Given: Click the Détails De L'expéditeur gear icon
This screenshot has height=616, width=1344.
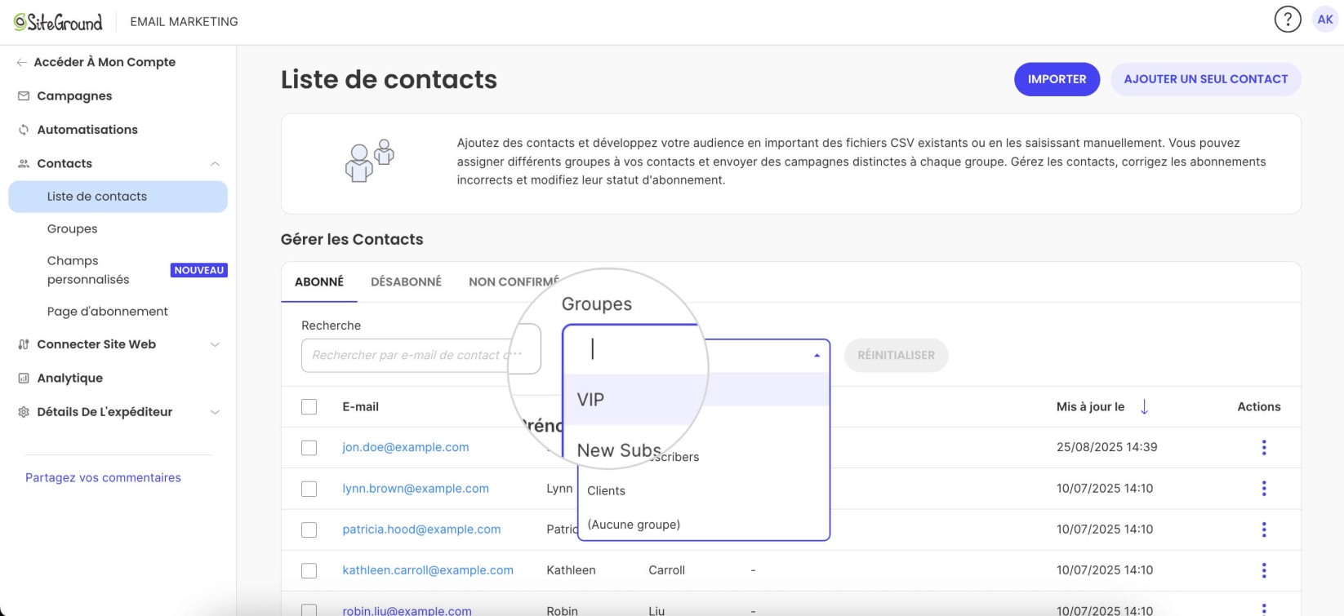Looking at the screenshot, I should pyautogui.click(x=24, y=412).
